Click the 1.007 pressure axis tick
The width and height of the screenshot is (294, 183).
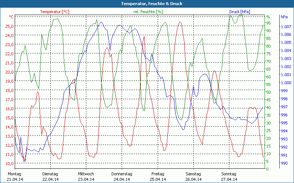pyautogui.click(x=286, y=27)
